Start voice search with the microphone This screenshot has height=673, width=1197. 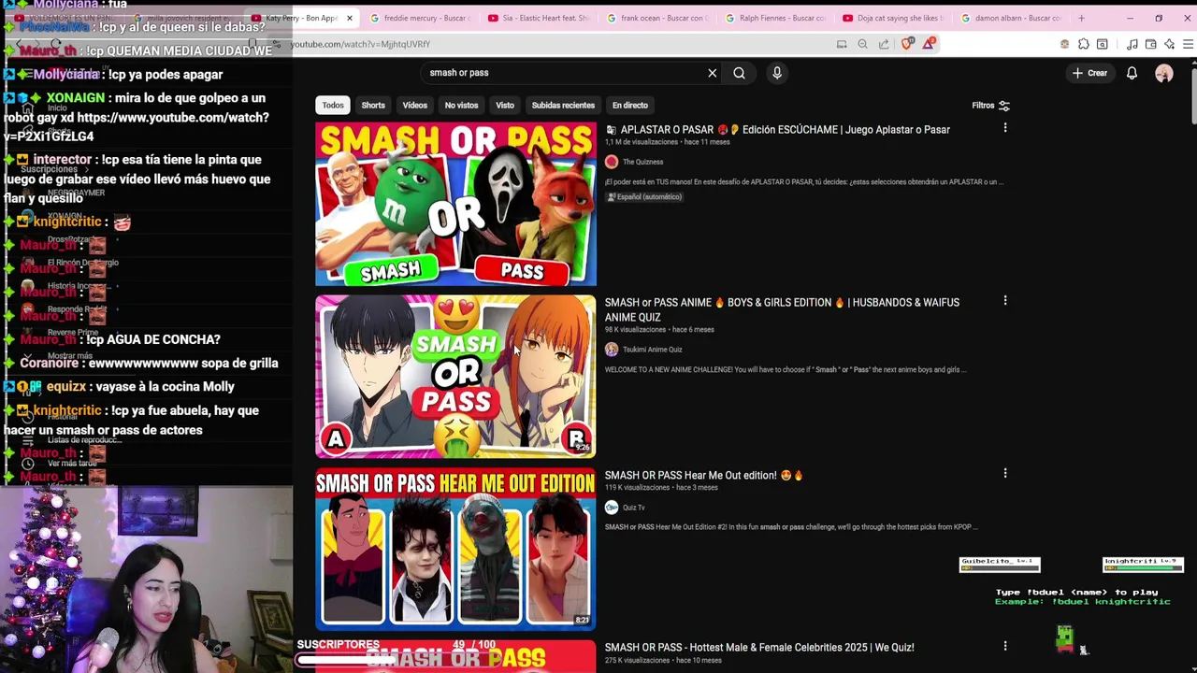[777, 73]
